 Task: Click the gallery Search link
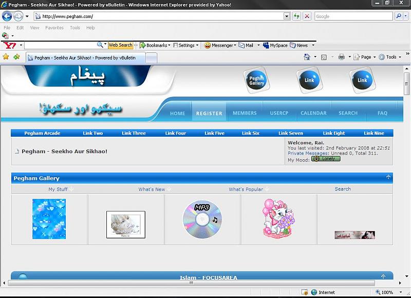[342, 189]
